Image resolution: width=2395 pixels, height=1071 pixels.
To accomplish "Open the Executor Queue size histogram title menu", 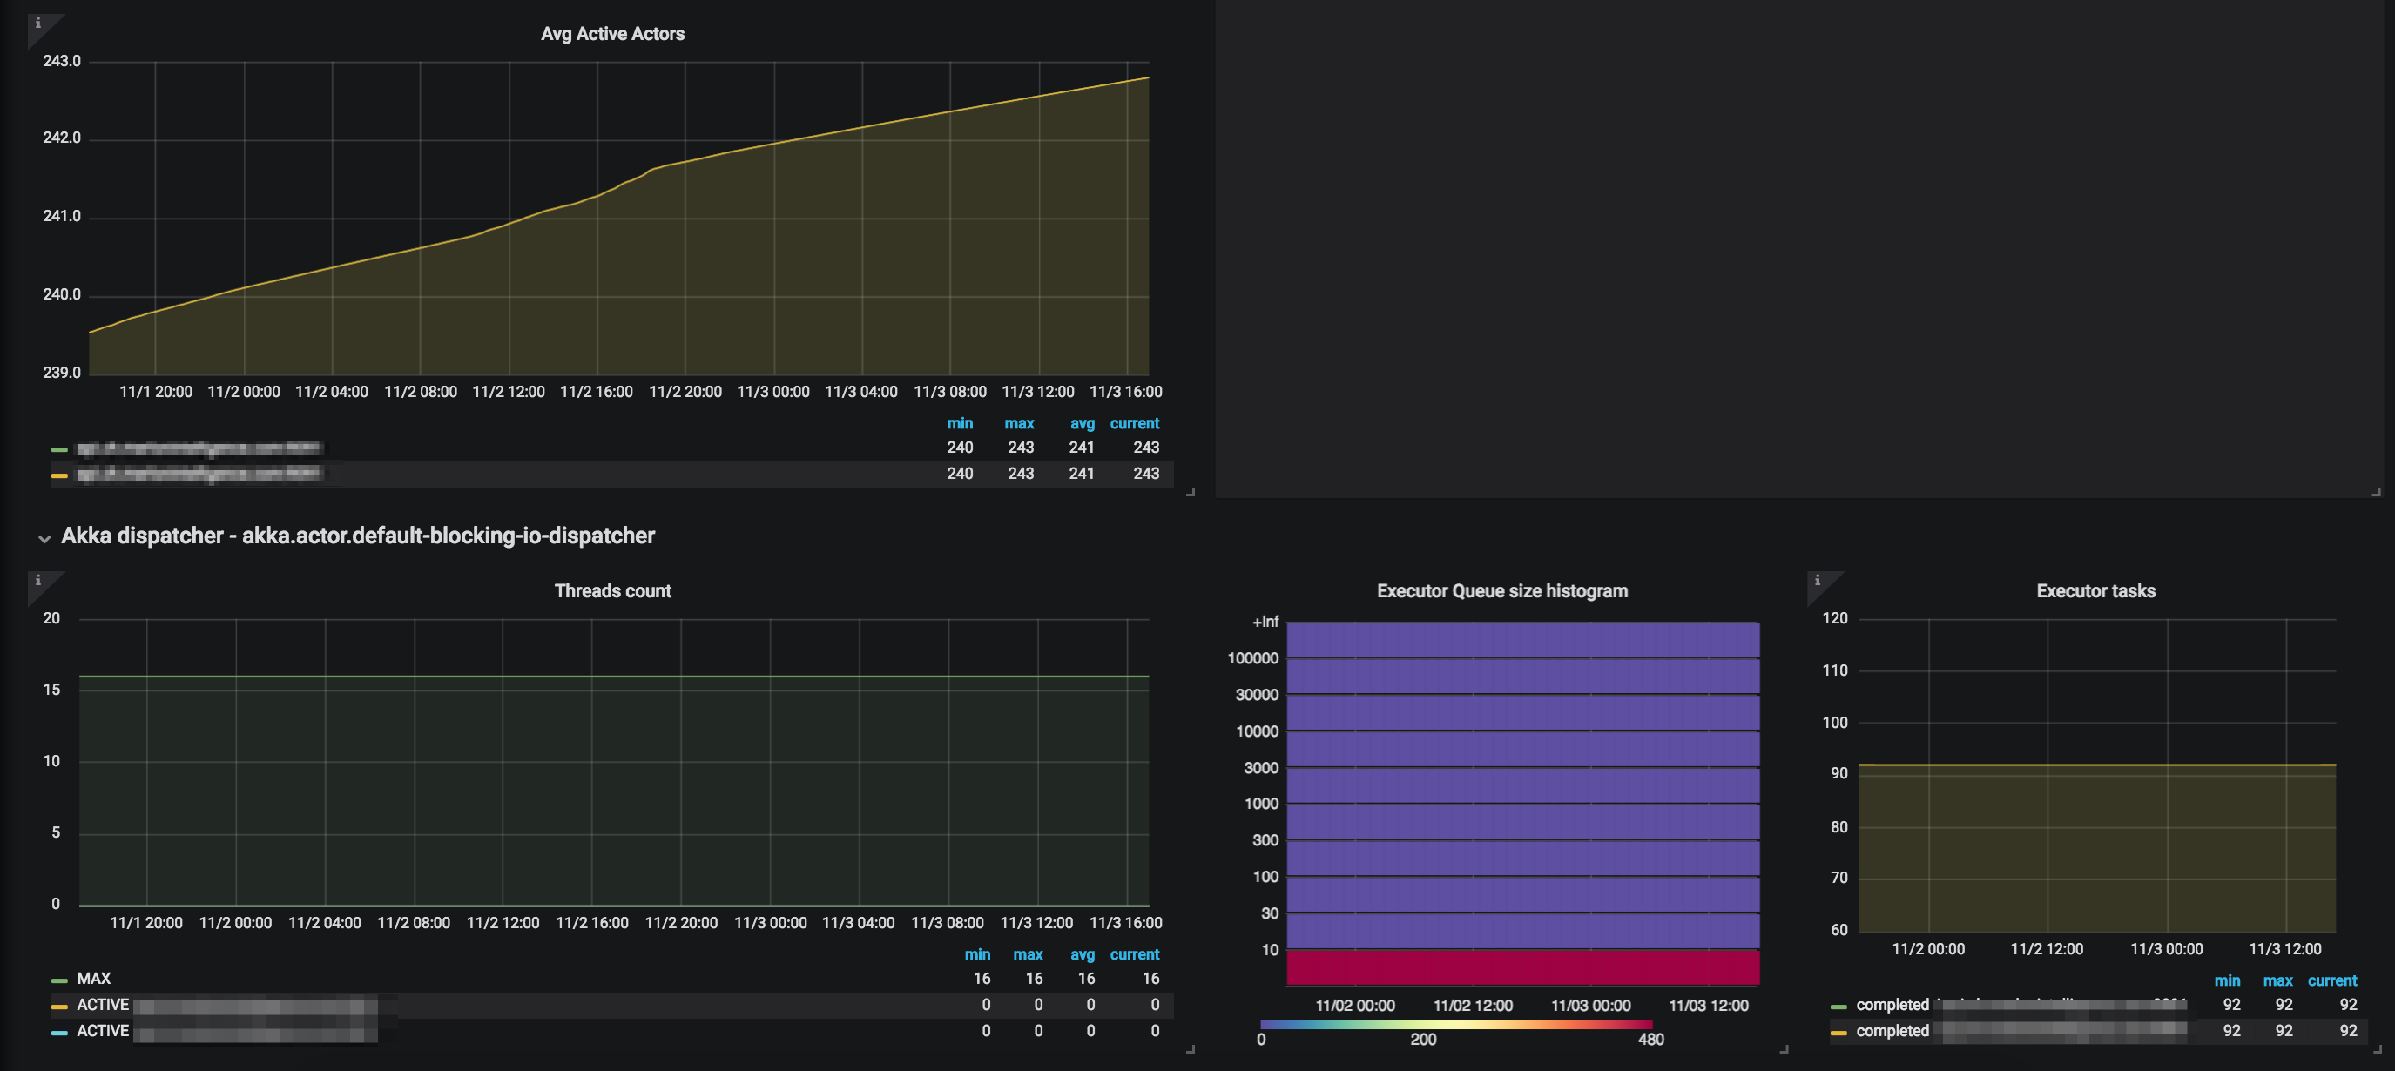I will click(1501, 591).
